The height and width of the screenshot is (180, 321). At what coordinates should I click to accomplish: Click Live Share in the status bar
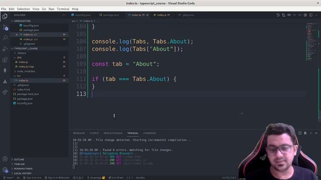tap(116, 178)
